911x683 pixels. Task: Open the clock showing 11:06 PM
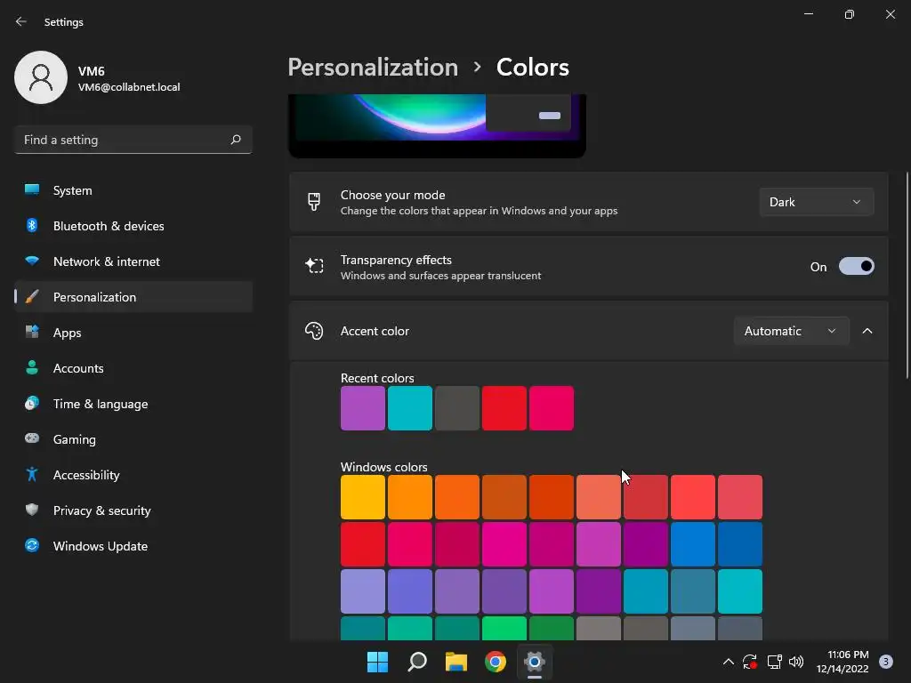click(x=842, y=662)
